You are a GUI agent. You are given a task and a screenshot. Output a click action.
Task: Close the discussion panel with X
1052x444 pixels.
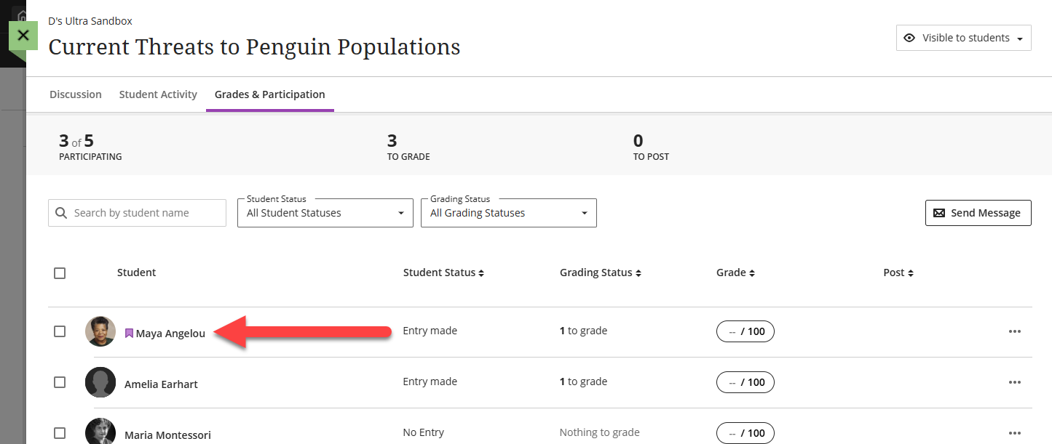coord(23,35)
